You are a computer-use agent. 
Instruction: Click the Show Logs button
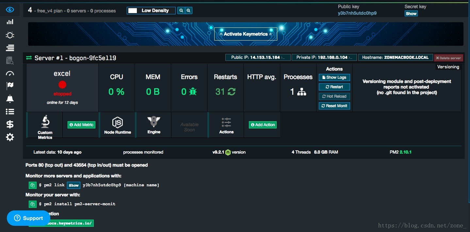[334, 77]
